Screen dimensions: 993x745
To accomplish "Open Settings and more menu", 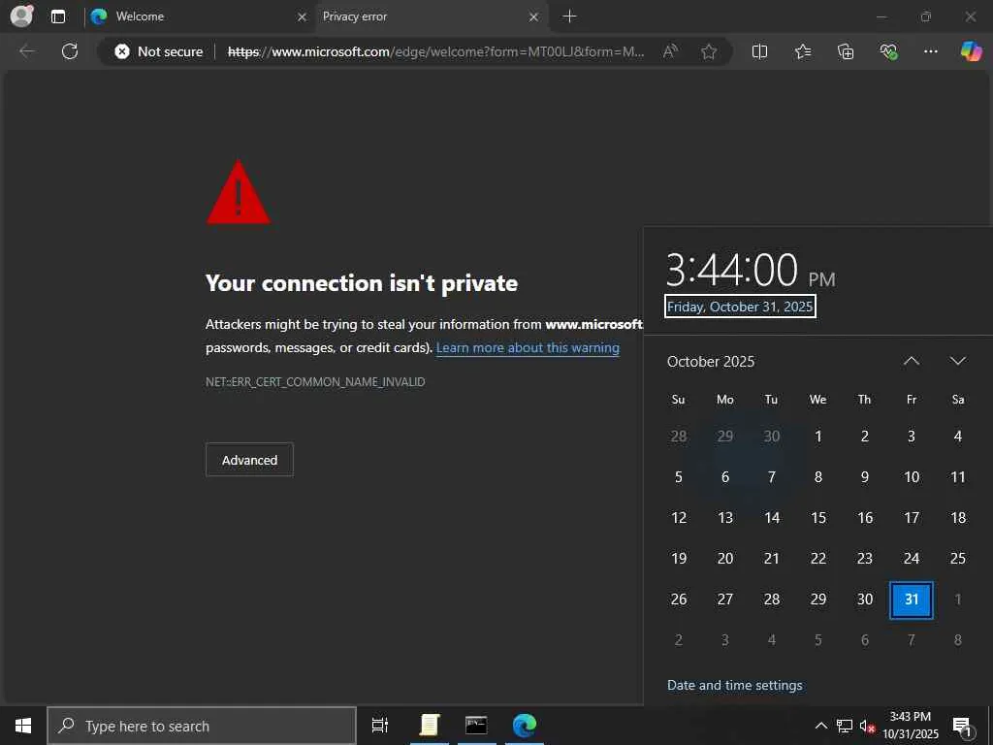I will tap(930, 51).
